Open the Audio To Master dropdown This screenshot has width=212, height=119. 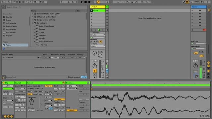coord(98,46)
